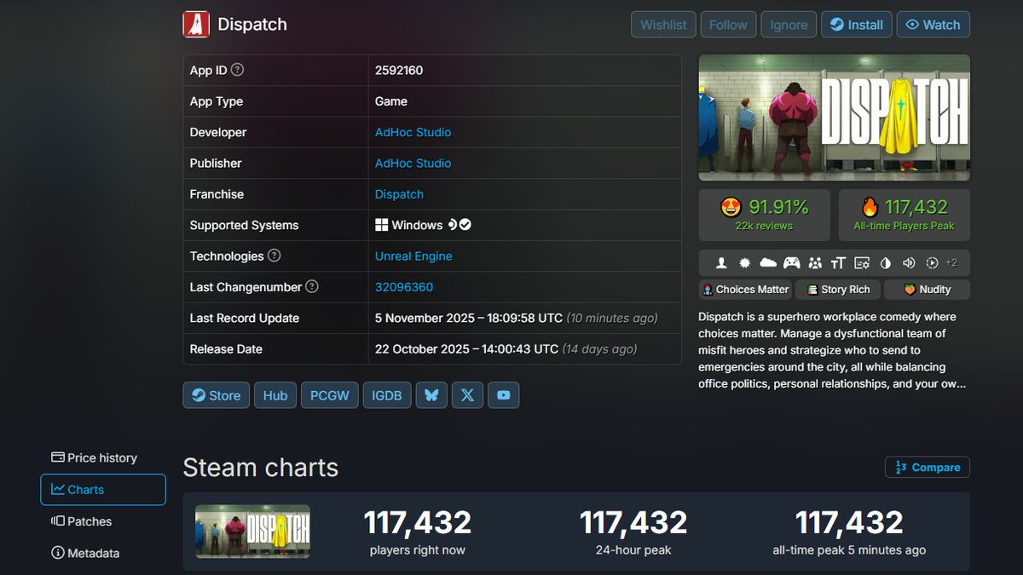Click the Ignore button
This screenshot has height=575, width=1023.
point(789,25)
